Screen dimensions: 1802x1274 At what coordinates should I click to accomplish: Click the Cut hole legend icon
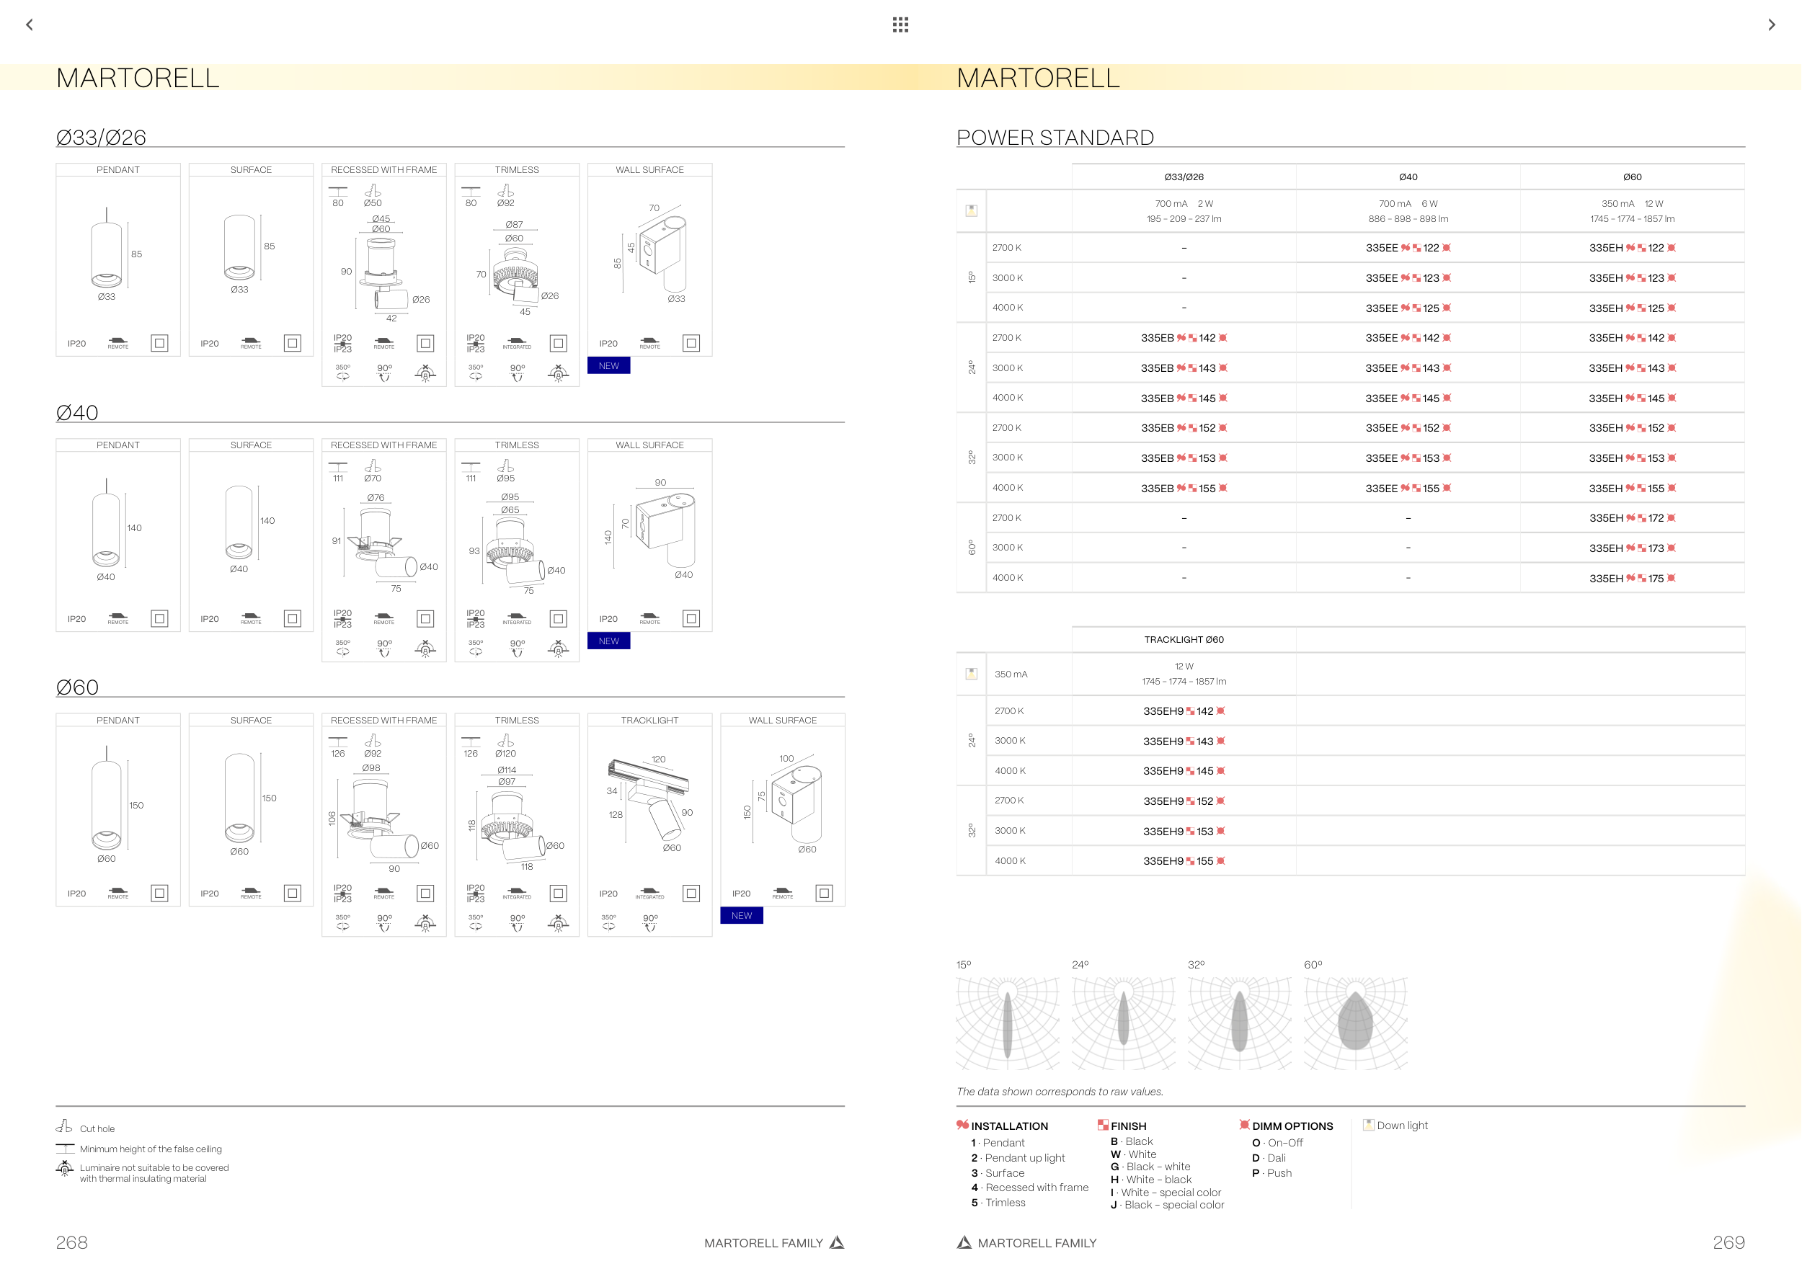[x=64, y=1126]
